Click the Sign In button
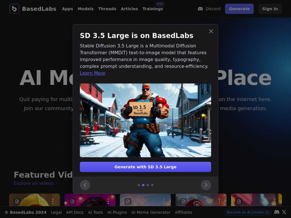291x218 pixels. 270,9
